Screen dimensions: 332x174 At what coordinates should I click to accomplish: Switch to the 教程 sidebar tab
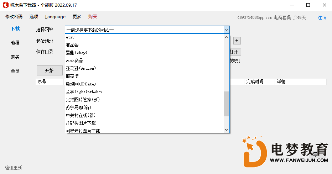pyautogui.click(x=15, y=43)
